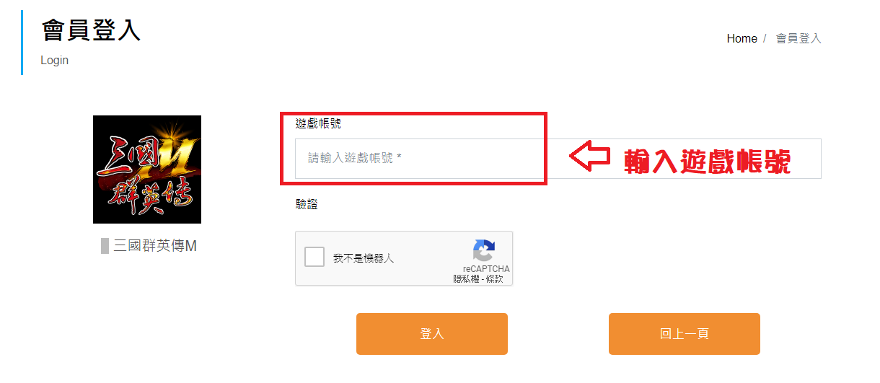
Task: Check the 我不是機器人 checkbox
Action: click(314, 257)
